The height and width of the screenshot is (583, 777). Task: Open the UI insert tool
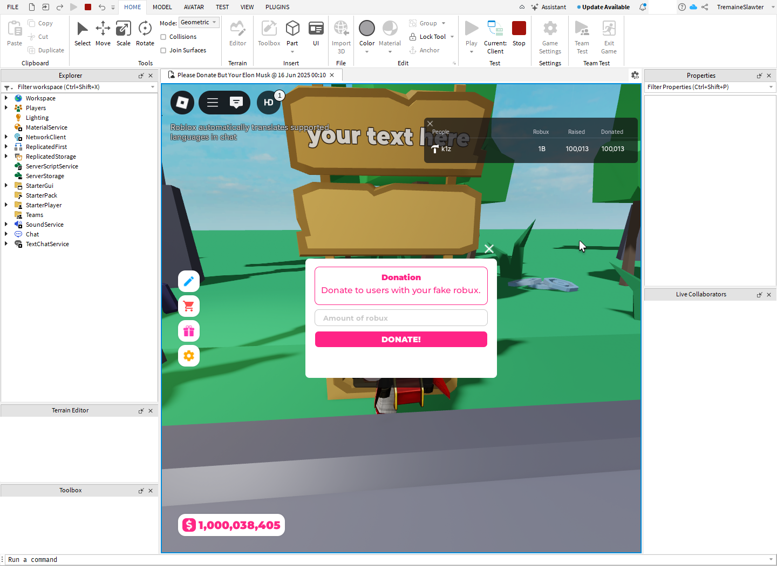[316, 34]
